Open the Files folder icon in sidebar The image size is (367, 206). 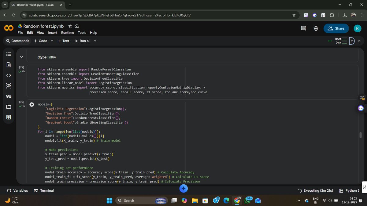coord(9,107)
